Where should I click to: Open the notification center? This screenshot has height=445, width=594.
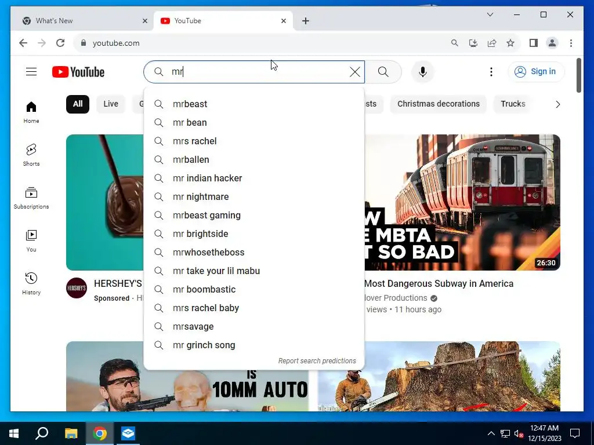point(575,433)
